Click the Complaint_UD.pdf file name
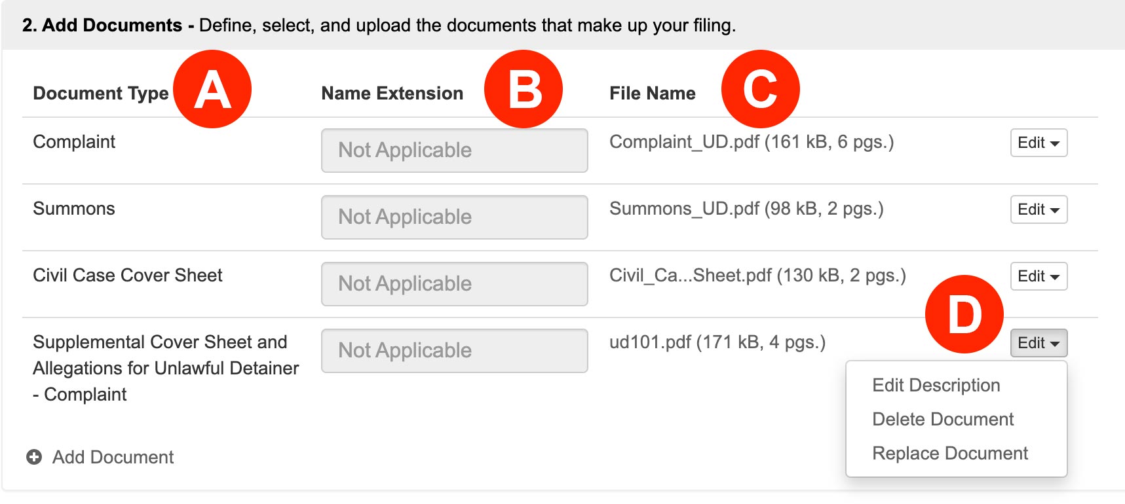Screen dimensions: 1125x504 pyautogui.click(x=753, y=140)
